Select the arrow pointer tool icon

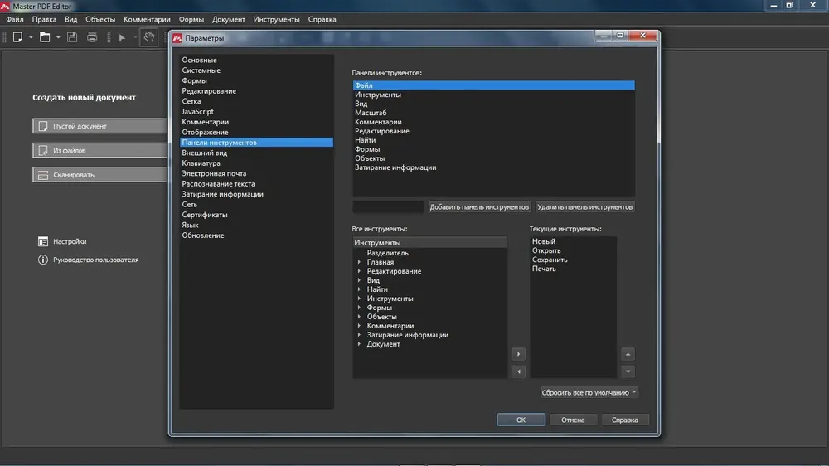coord(122,37)
